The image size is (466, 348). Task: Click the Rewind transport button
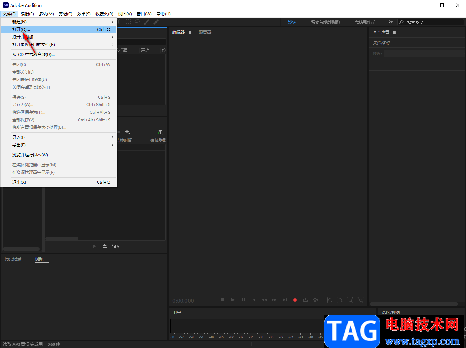tap(264, 300)
